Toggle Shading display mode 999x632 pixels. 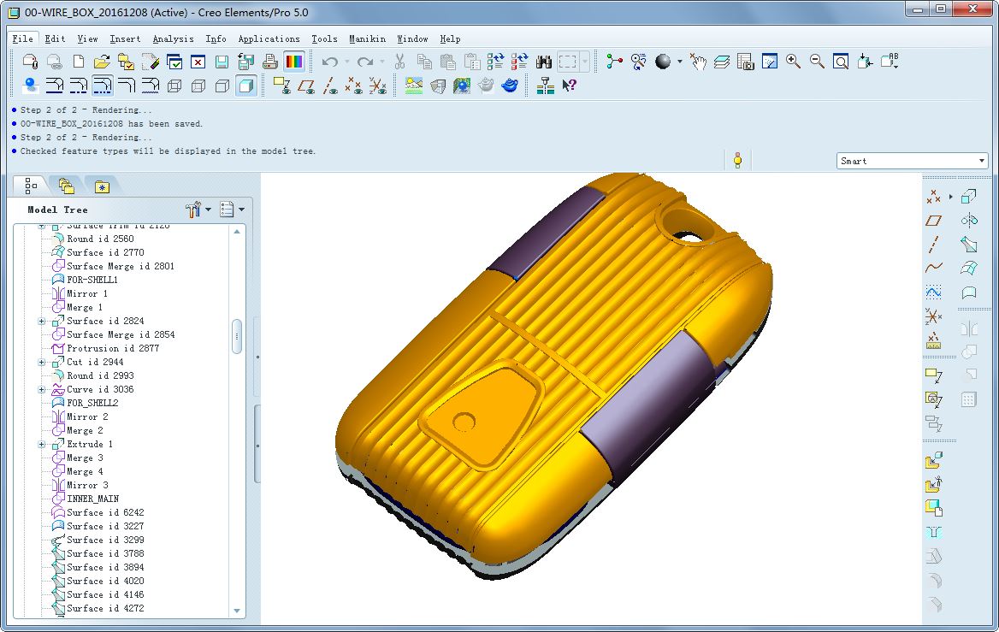(x=246, y=86)
